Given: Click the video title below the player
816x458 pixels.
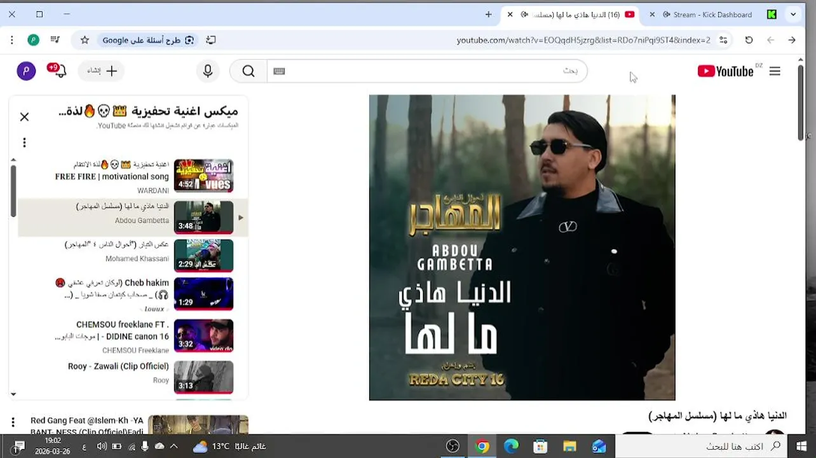Looking at the screenshot, I should [717, 416].
